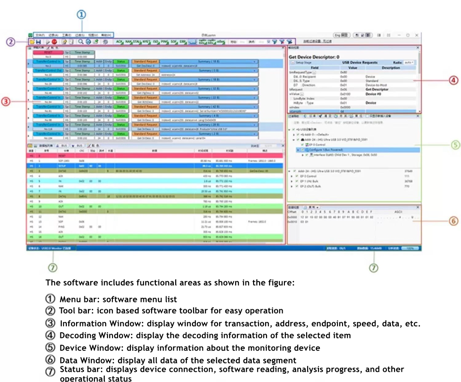
Task: Collapse the Setup Stage section
Action: coord(292,62)
